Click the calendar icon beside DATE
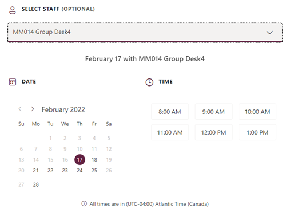Screen dimensions: 302x220 [x=13, y=82]
